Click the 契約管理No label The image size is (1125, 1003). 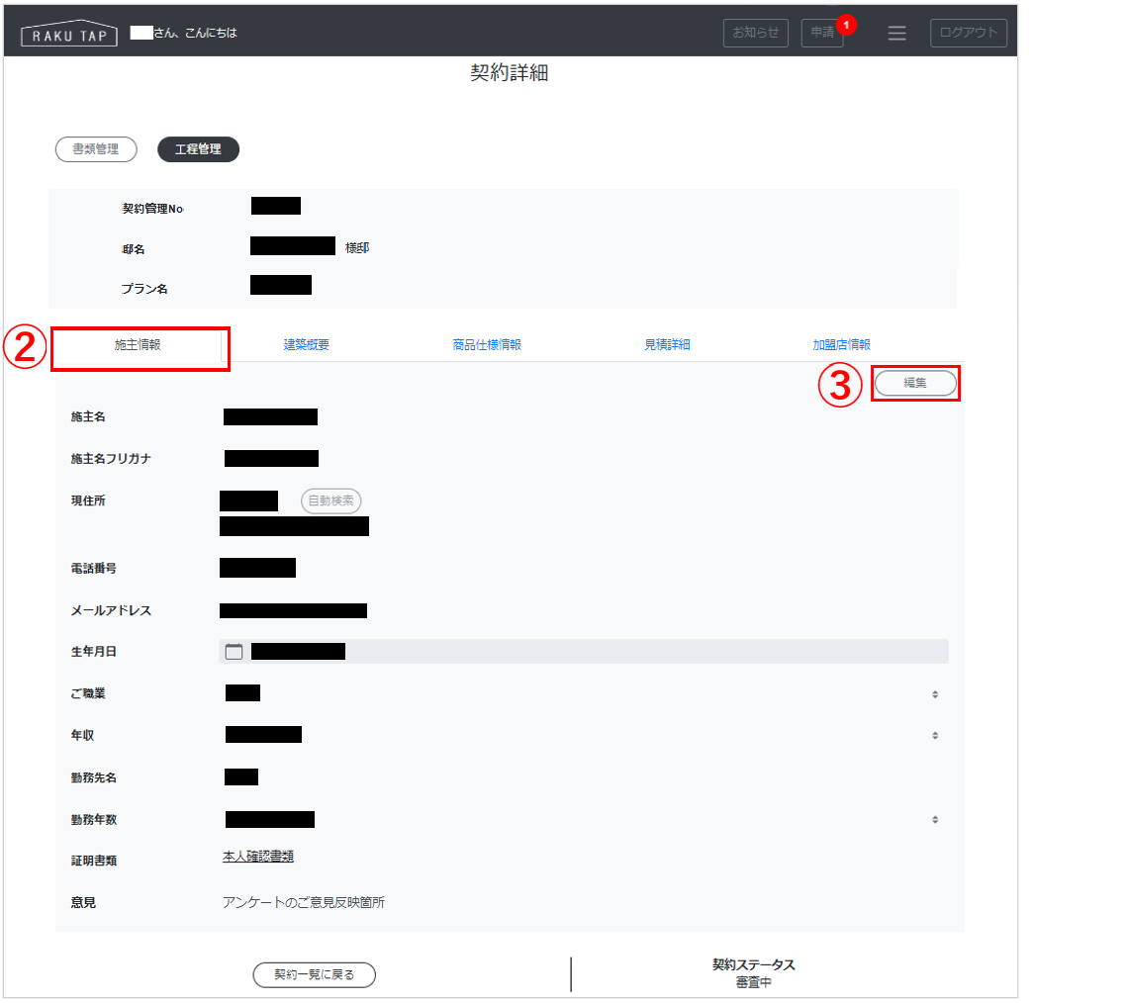(x=152, y=209)
